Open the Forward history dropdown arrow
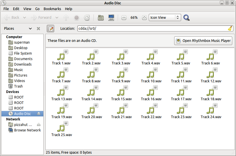 coord(57,18)
